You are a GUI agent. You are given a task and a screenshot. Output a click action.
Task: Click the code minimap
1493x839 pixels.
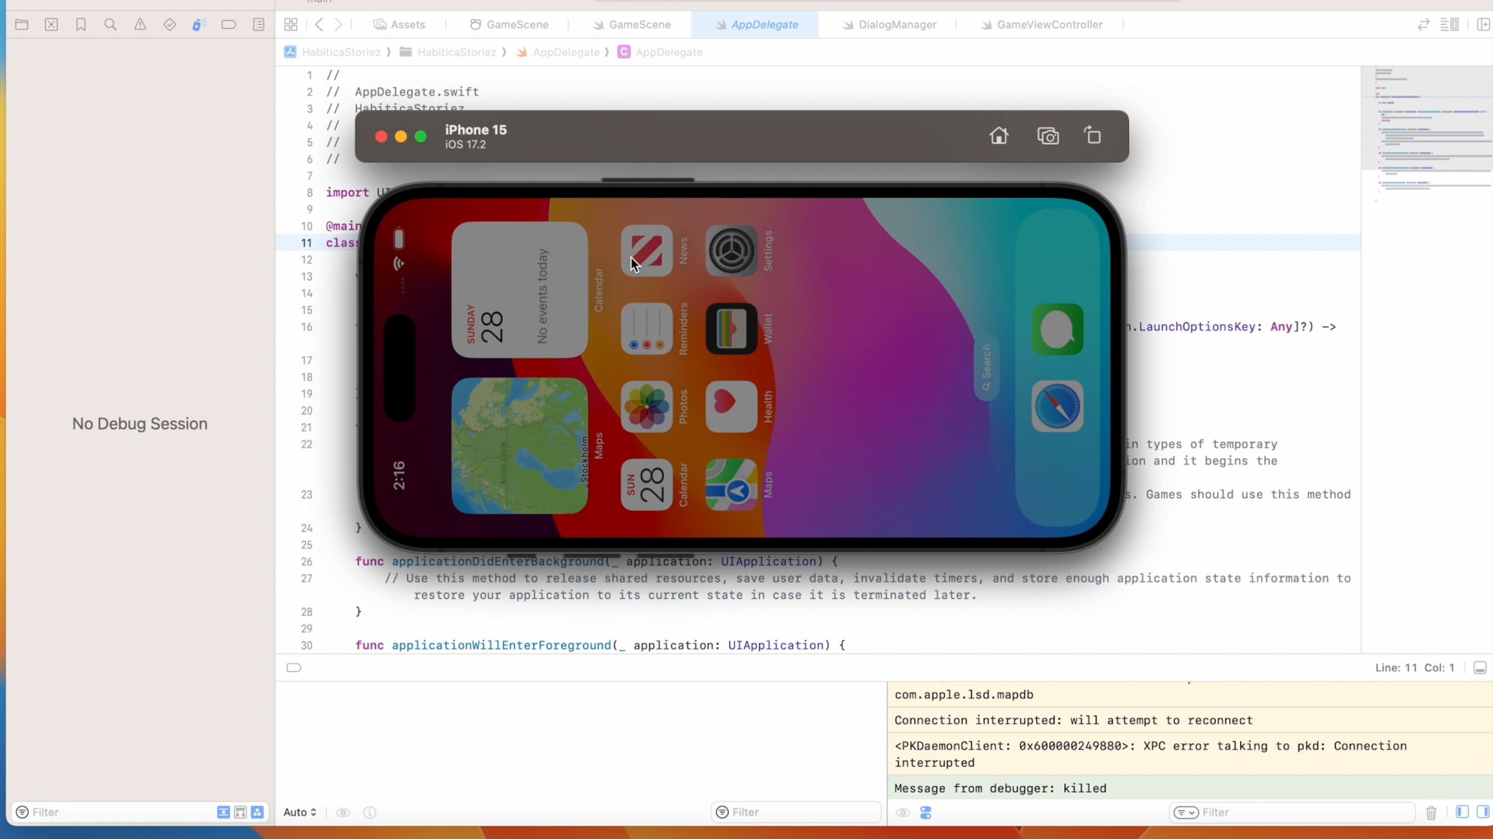coord(1426,359)
